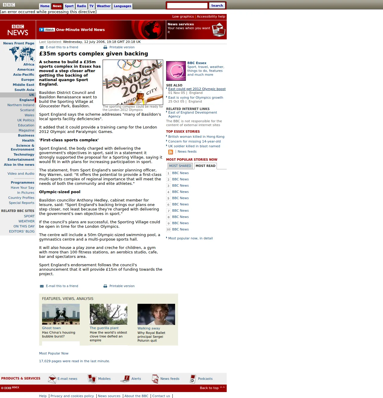Click the RSS News feeds orange icon
Screen dimensions: 383x398
(x=171, y=152)
